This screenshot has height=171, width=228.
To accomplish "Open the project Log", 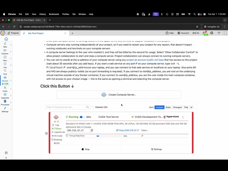I will click(5, 65).
